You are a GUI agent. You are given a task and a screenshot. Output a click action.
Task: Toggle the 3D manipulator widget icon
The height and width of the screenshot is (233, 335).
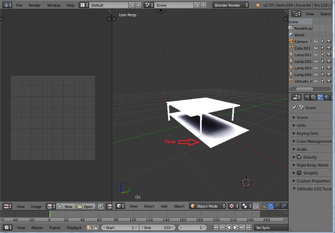tap(265, 206)
